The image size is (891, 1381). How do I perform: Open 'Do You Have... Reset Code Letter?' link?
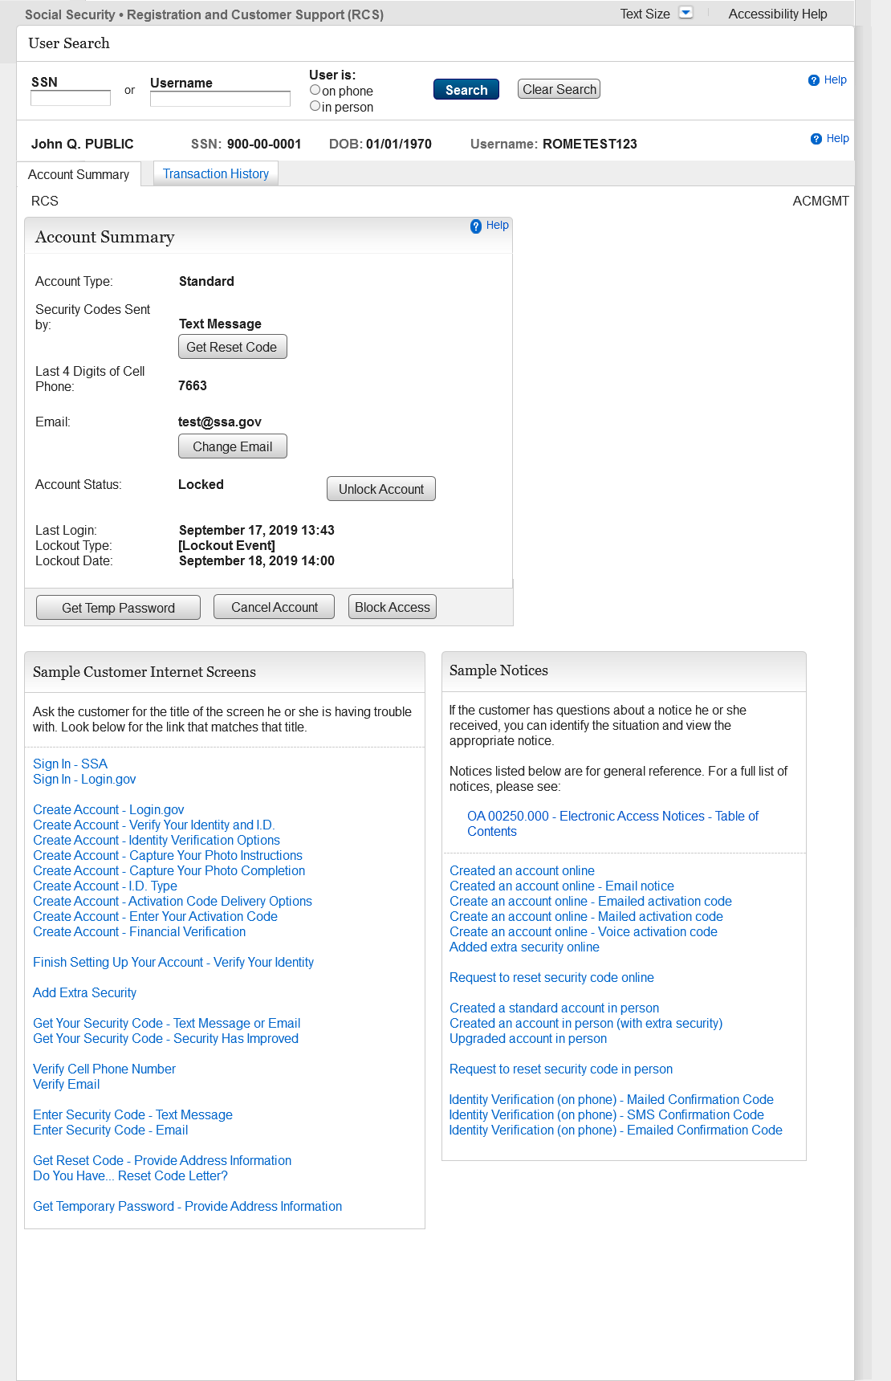click(x=131, y=1175)
